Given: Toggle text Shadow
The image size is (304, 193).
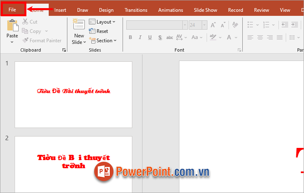Looking at the screenshot, I should pos(160,37).
